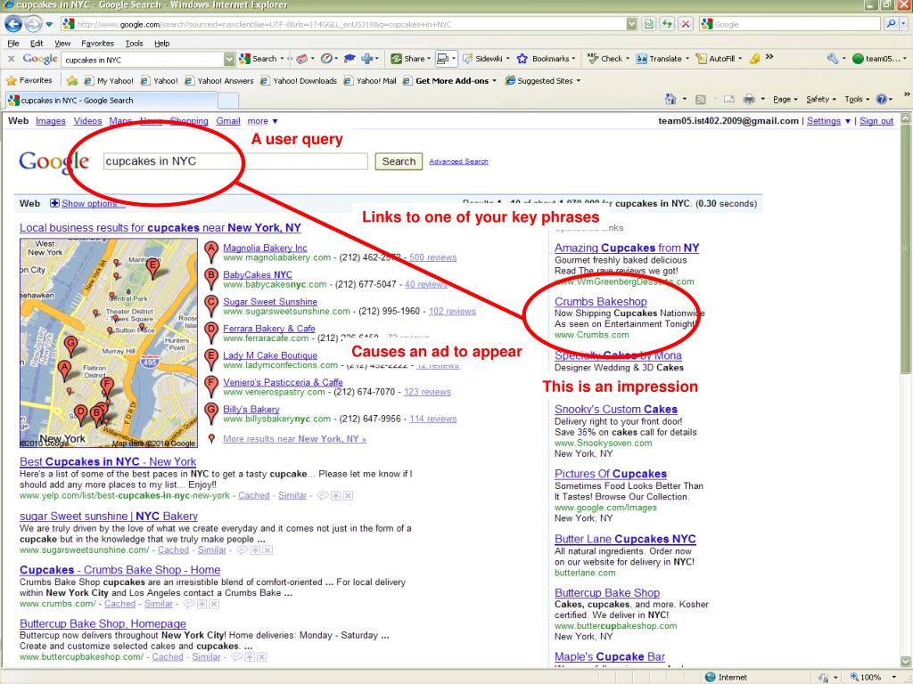The width and height of the screenshot is (913, 684).
Task: Open Best Cupcakes in NYC Yelp result
Action: [x=108, y=462]
